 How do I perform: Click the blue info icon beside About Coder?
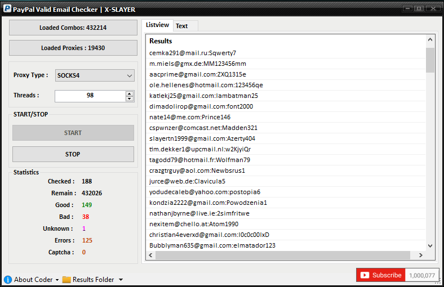8,279
